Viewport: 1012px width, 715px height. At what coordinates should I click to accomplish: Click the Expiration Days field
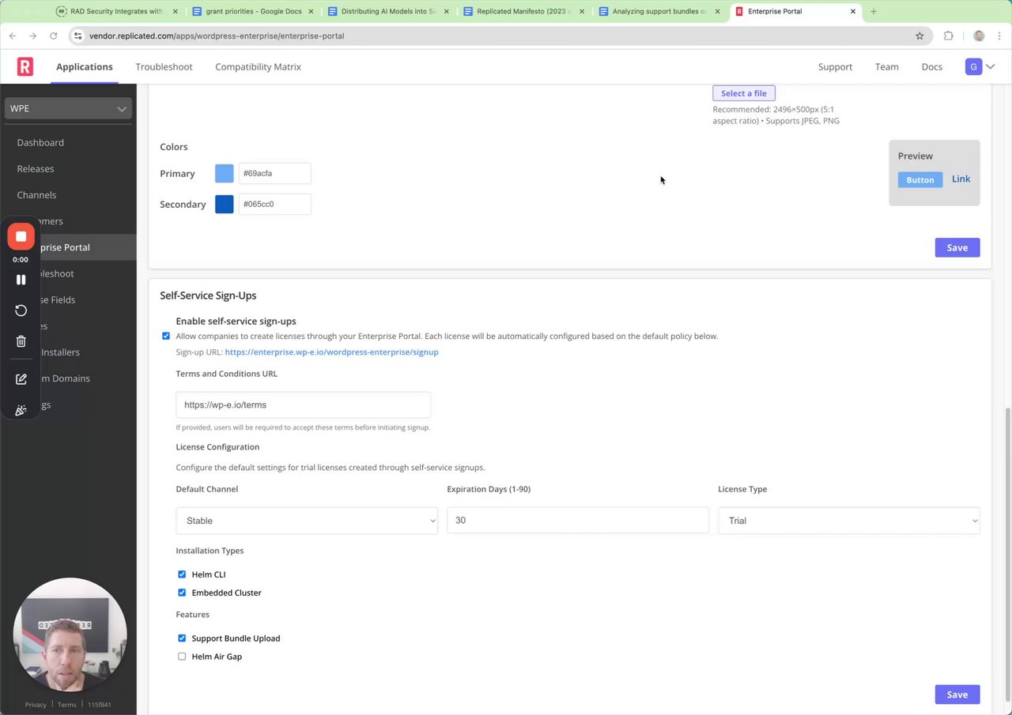[578, 521]
